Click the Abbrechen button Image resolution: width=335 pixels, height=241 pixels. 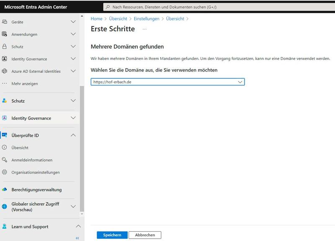click(x=145, y=235)
